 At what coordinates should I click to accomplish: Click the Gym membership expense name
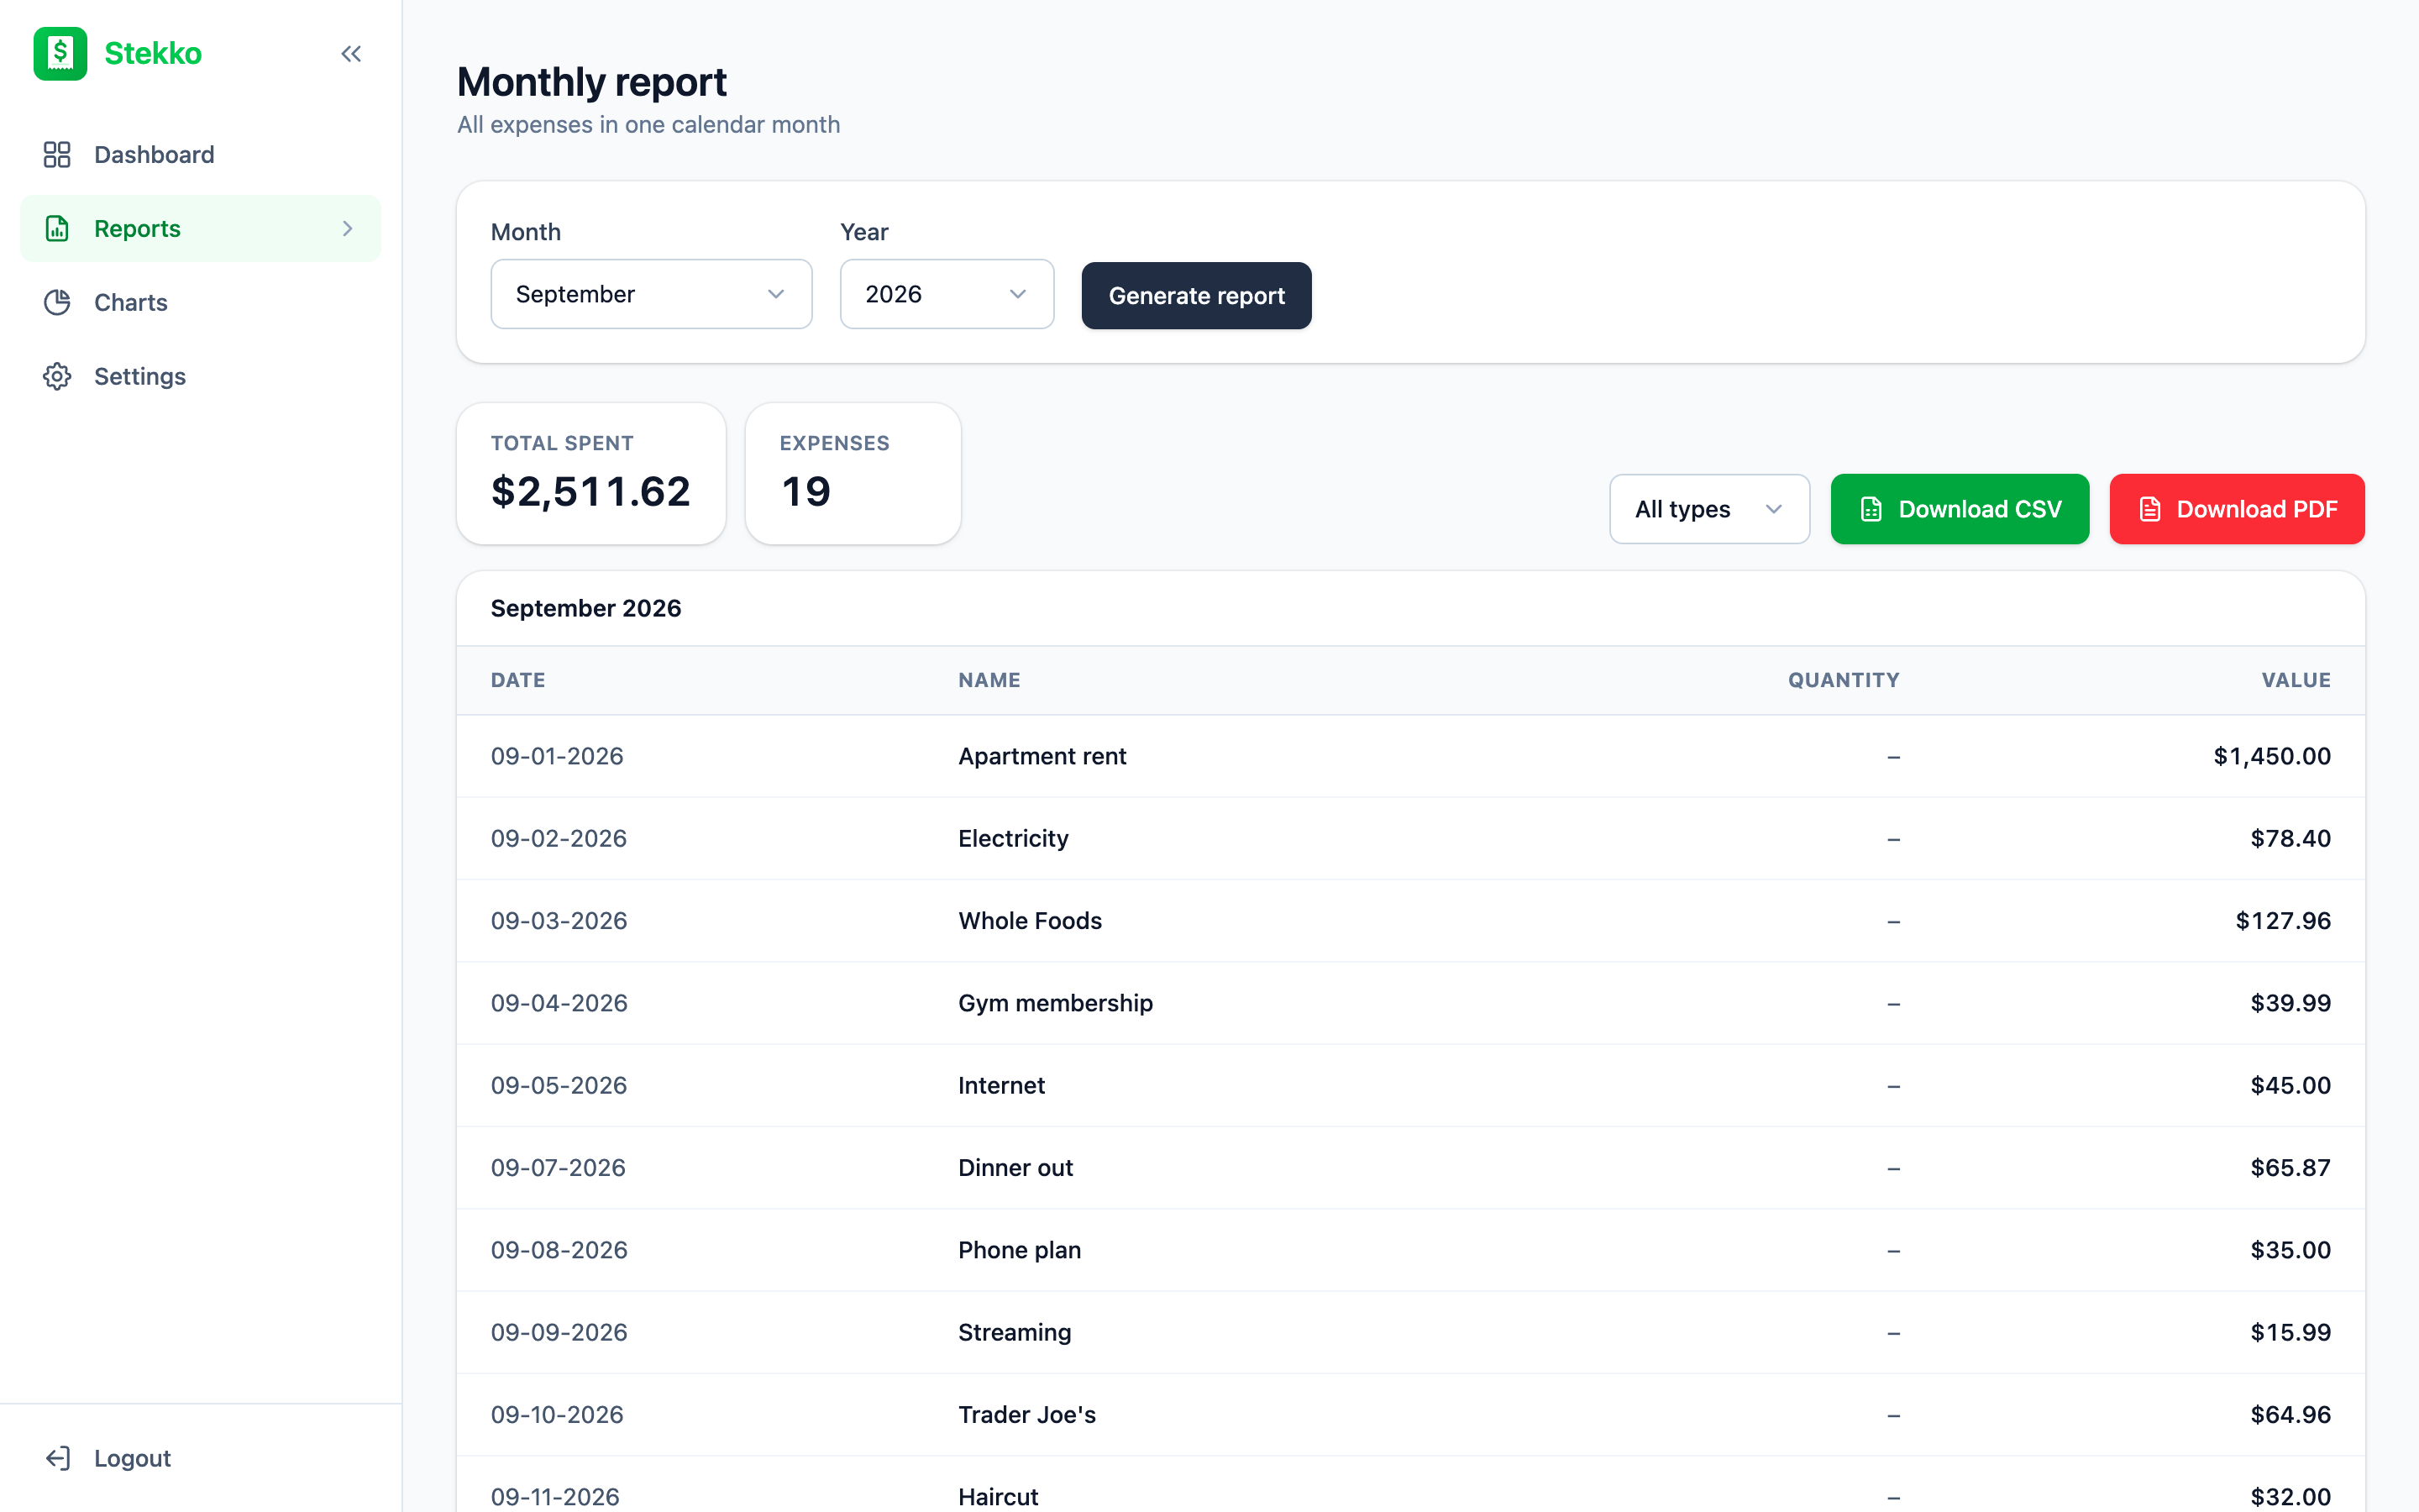1056,1003
